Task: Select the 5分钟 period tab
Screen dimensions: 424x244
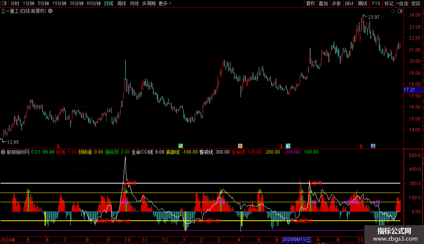Action: 43,3
